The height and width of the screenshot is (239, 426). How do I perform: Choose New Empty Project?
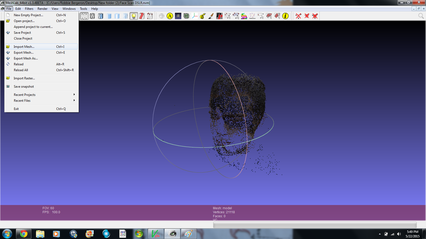[42, 15]
